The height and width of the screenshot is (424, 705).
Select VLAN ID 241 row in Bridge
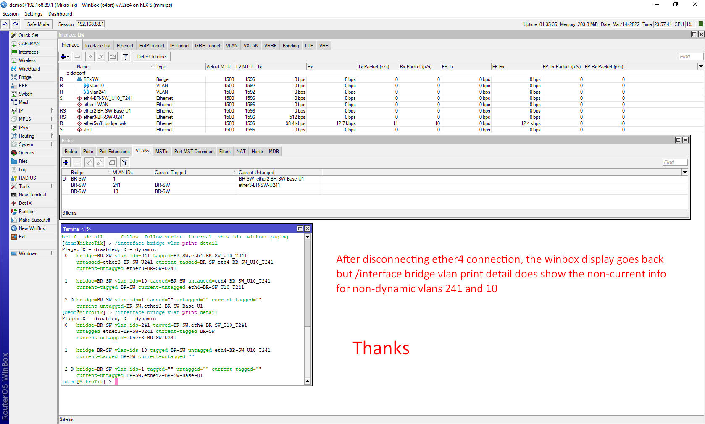pyautogui.click(x=192, y=185)
